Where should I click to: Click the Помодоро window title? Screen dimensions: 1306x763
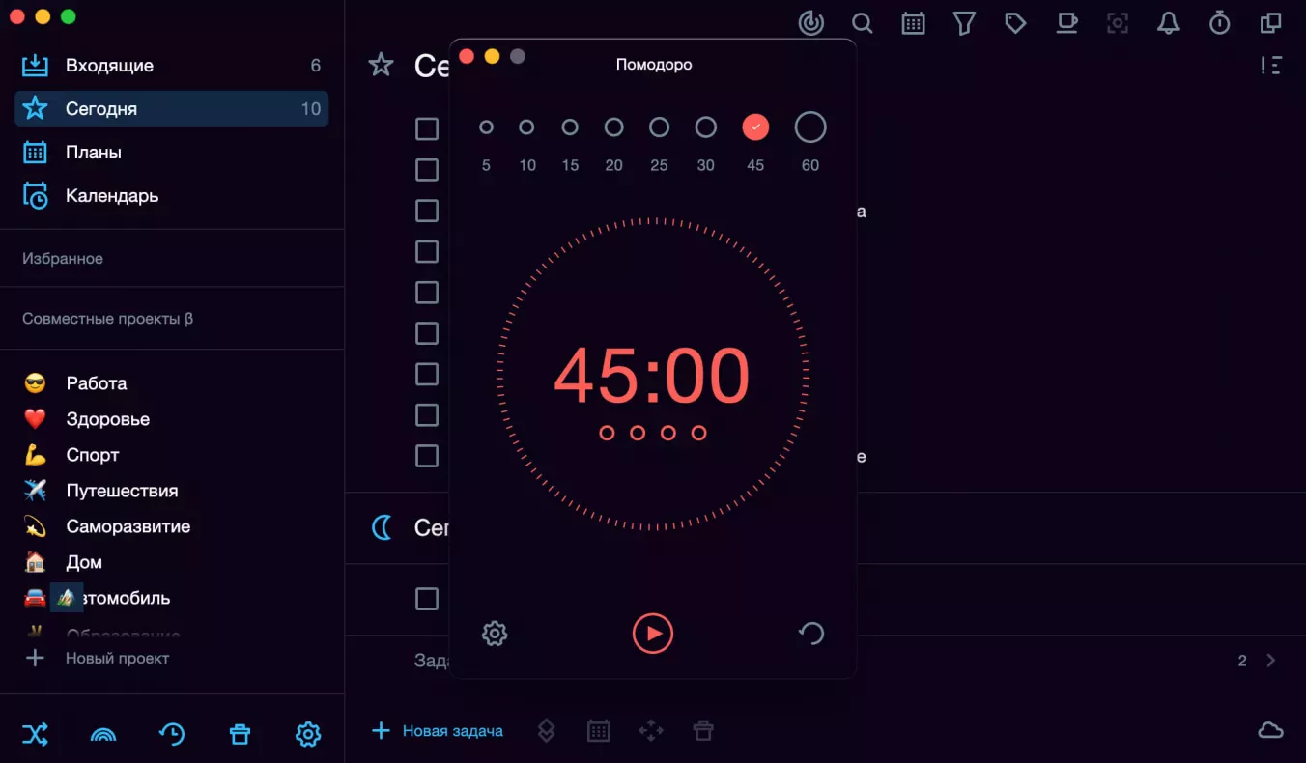click(654, 65)
